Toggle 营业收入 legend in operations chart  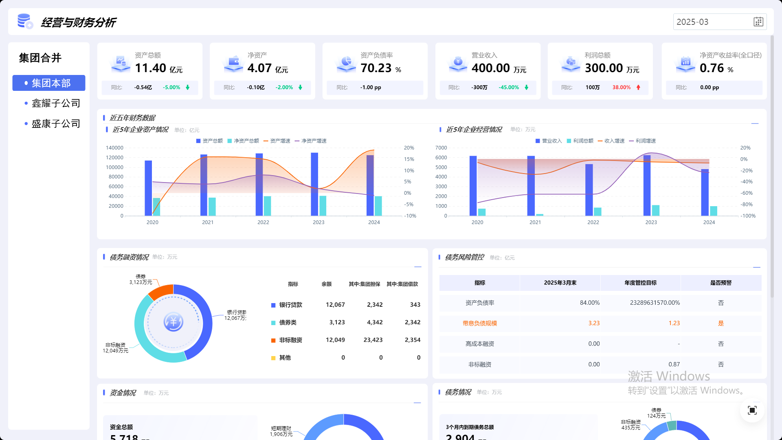[x=548, y=141]
